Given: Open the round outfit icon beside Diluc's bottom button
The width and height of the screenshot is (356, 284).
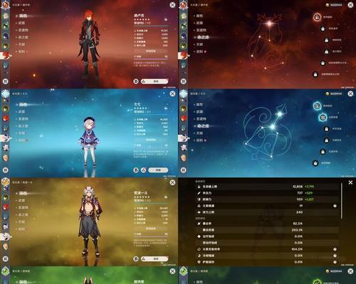Looking at the screenshot, I should click(x=136, y=81).
